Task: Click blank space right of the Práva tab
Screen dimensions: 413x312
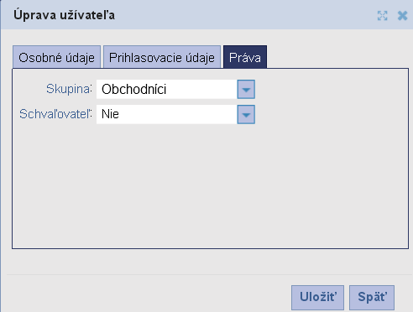Action: point(336,57)
